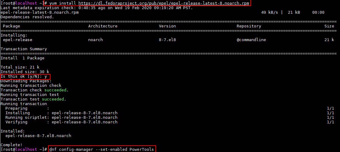Click the 'Install 1 Package' summary line

(x=22, y=58)
